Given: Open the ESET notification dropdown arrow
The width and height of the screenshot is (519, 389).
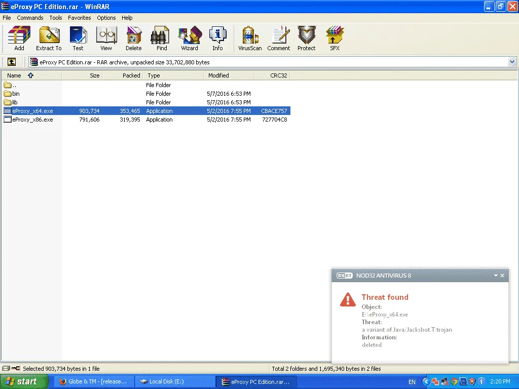Looking at the screenshot, I should tap(496, 275).
